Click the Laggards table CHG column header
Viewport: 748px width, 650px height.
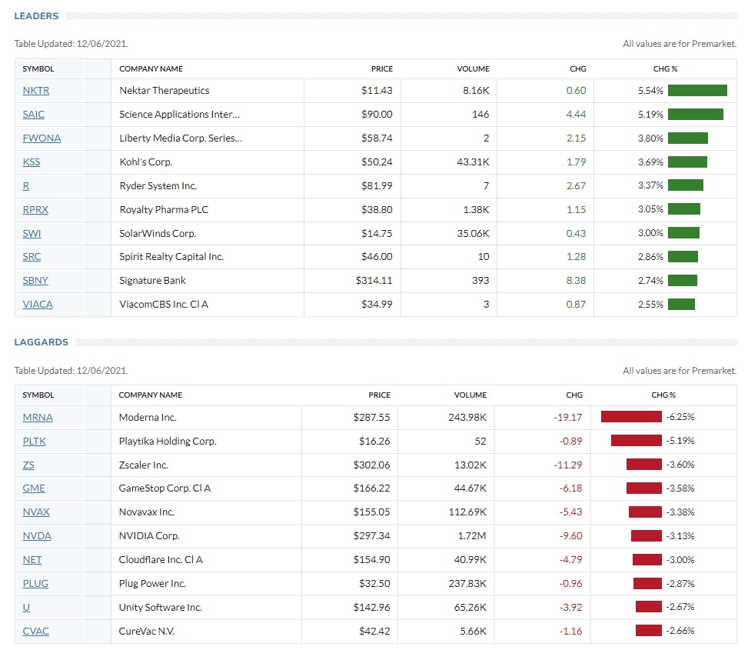(x=574, y=395)
